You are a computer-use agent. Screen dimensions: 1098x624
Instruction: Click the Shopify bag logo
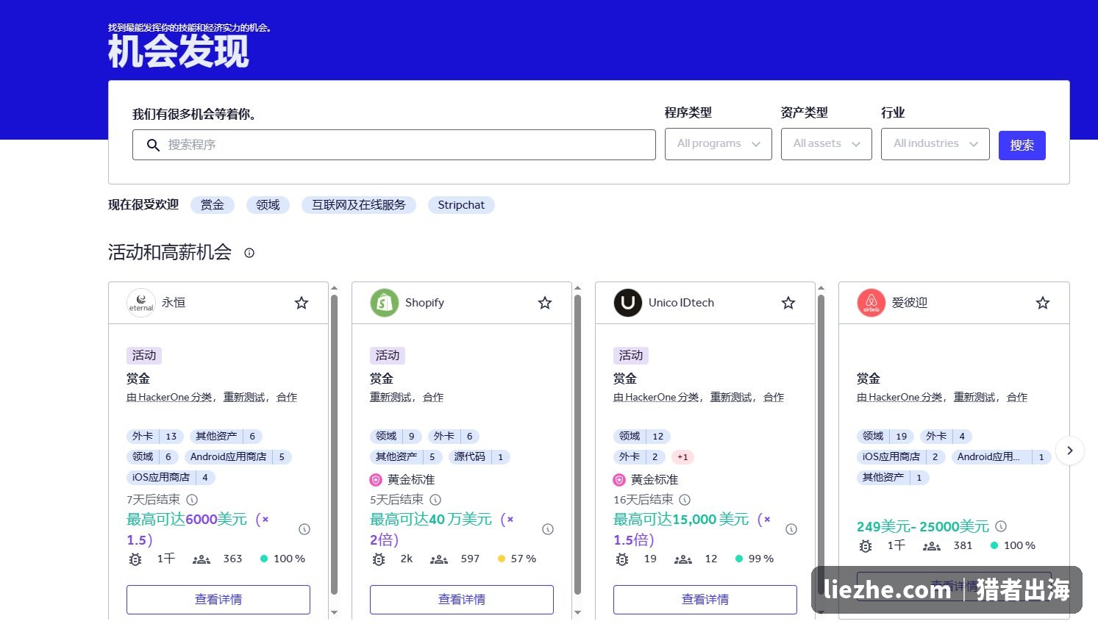[385, 303]
